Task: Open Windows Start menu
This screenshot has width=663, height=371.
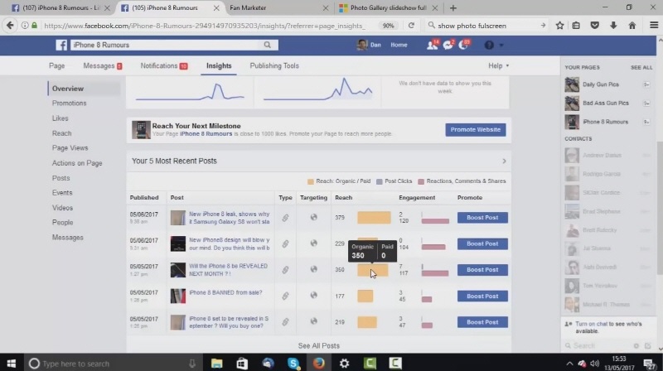Action: point(12,364)
